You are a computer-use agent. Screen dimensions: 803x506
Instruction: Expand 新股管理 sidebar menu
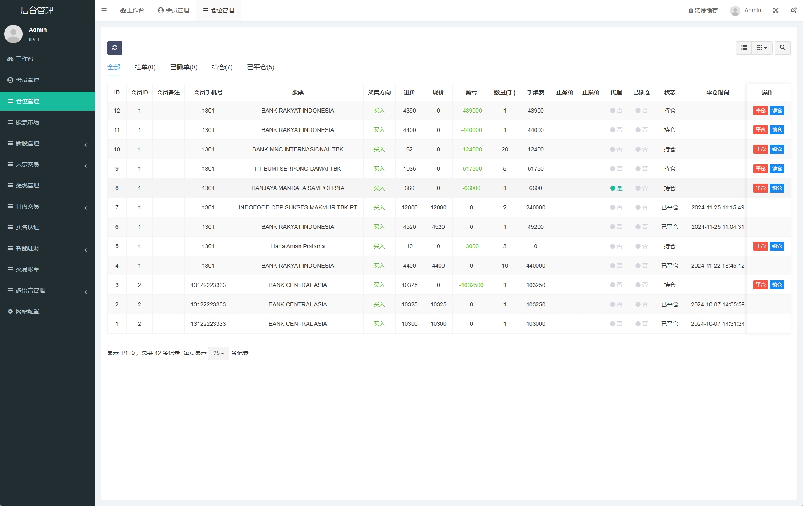[x=28, y=143]
